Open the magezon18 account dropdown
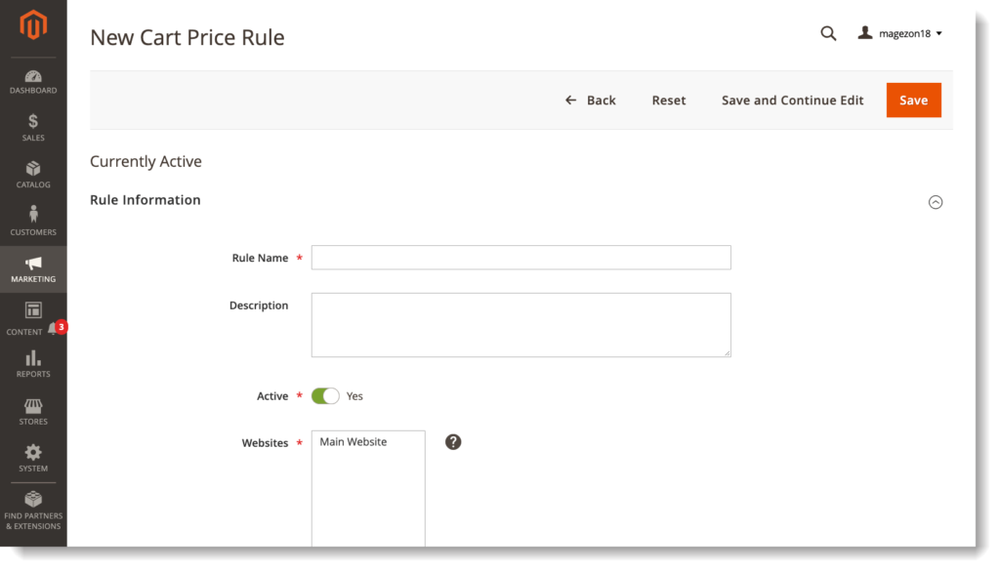 pos(899,33)
